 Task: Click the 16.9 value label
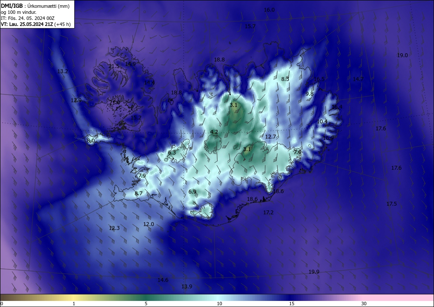(328, 138)
